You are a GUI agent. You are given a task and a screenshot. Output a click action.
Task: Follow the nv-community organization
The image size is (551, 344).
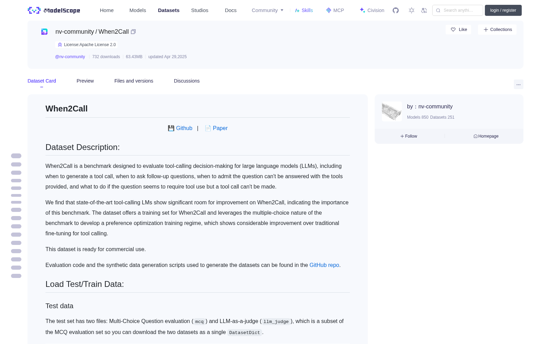pyautogui.click(x=409, y=136)
